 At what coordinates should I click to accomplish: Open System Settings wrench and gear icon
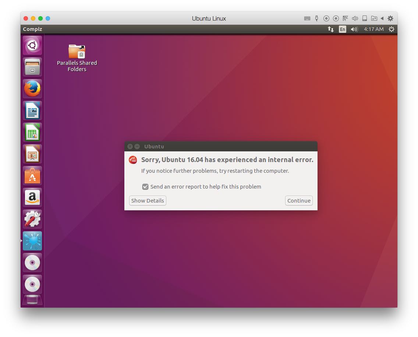pos(32,220)
